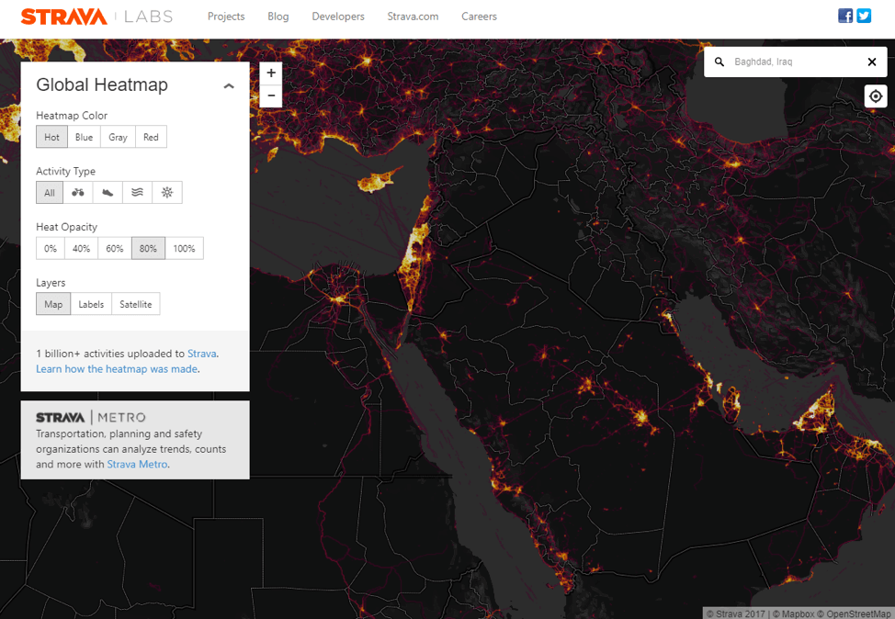Zoom out of the map
The height and width of the screenshot is (619, 895).
click(271, 96)
